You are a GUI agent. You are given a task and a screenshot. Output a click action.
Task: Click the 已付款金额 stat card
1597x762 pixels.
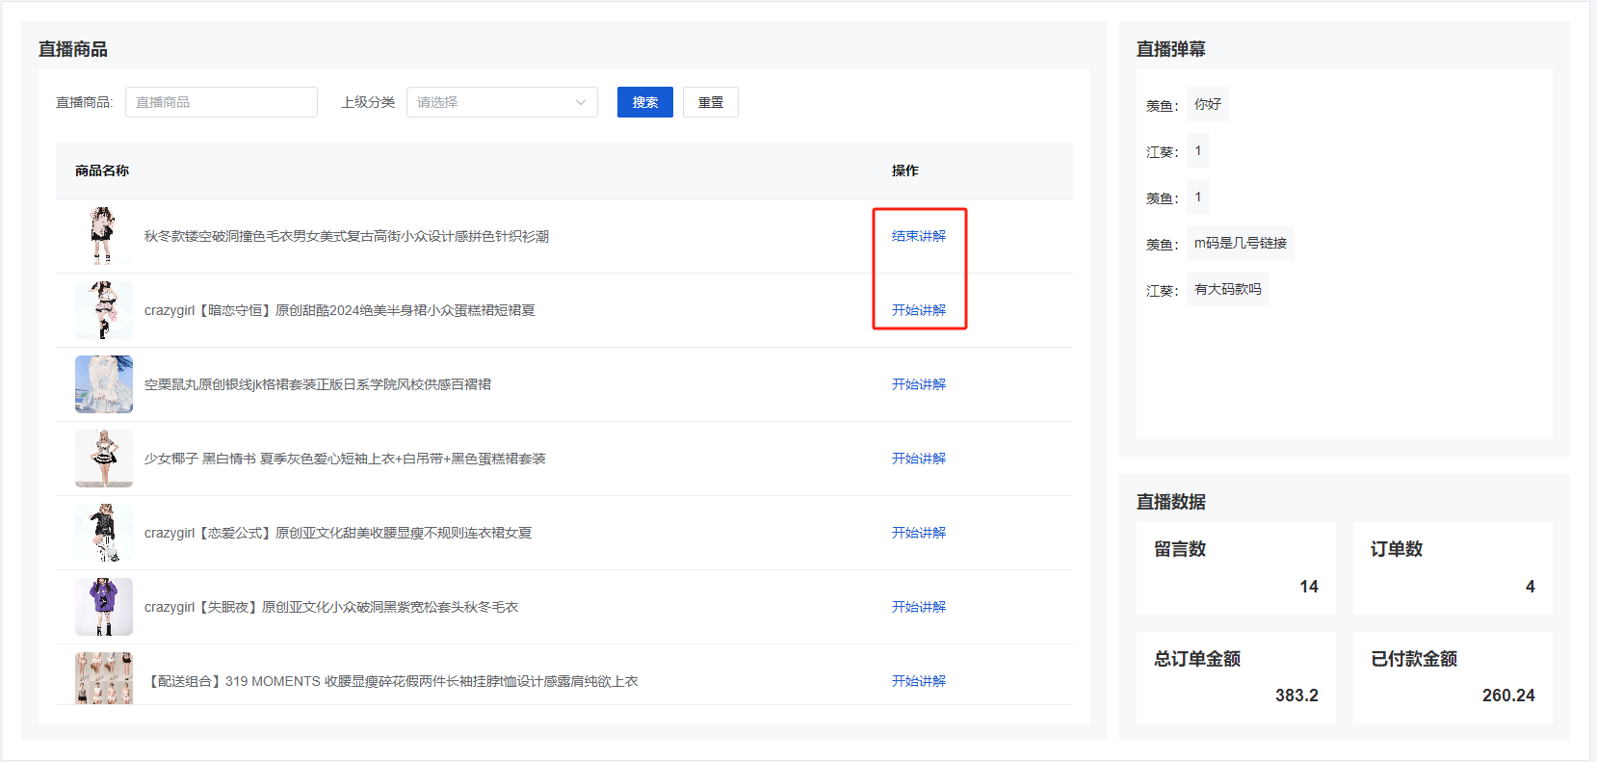pyautogui.click(x=1453, y=677)
